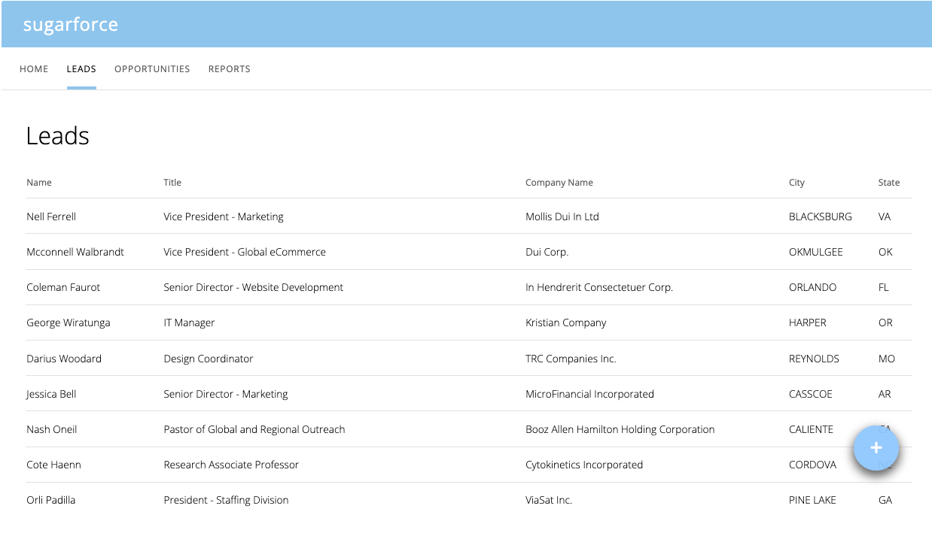Open George Wiratunga's lead row

point(468,323)
